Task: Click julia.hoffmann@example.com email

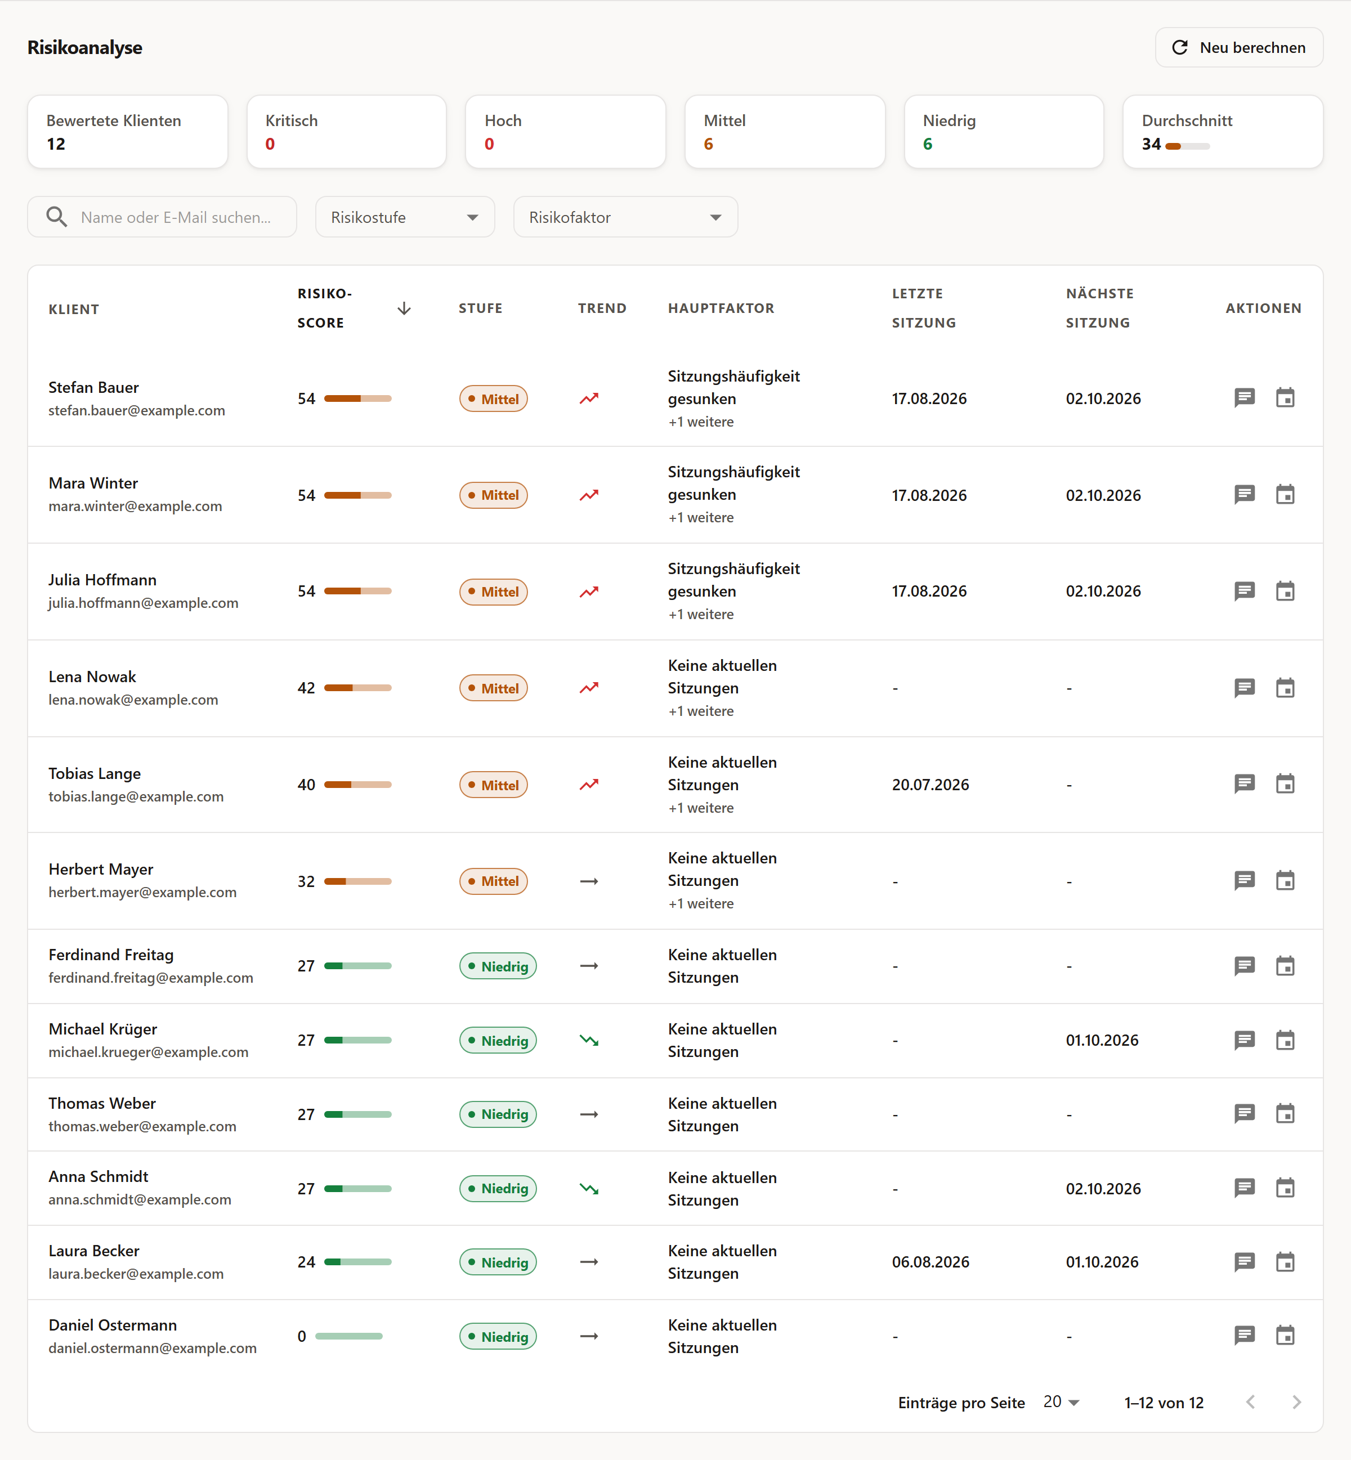Action: (144, 603)
